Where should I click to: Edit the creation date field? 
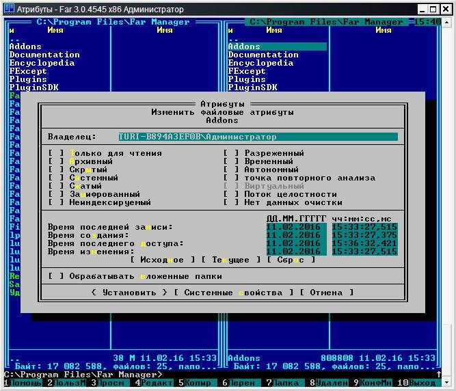point(296,235)
